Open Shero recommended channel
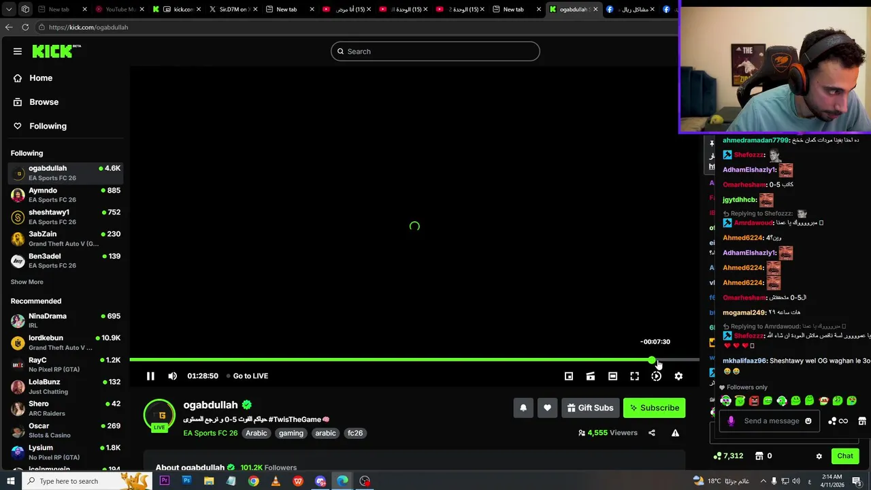Image resolution: width=871 pixels, height=490 pixels. pyautogui.click(x=65, y=408)
